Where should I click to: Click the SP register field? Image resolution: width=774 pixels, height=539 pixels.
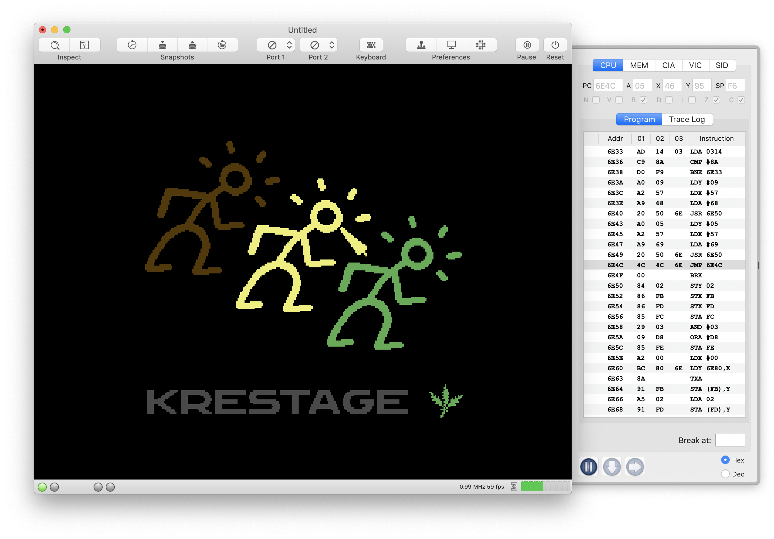[735, 86]
